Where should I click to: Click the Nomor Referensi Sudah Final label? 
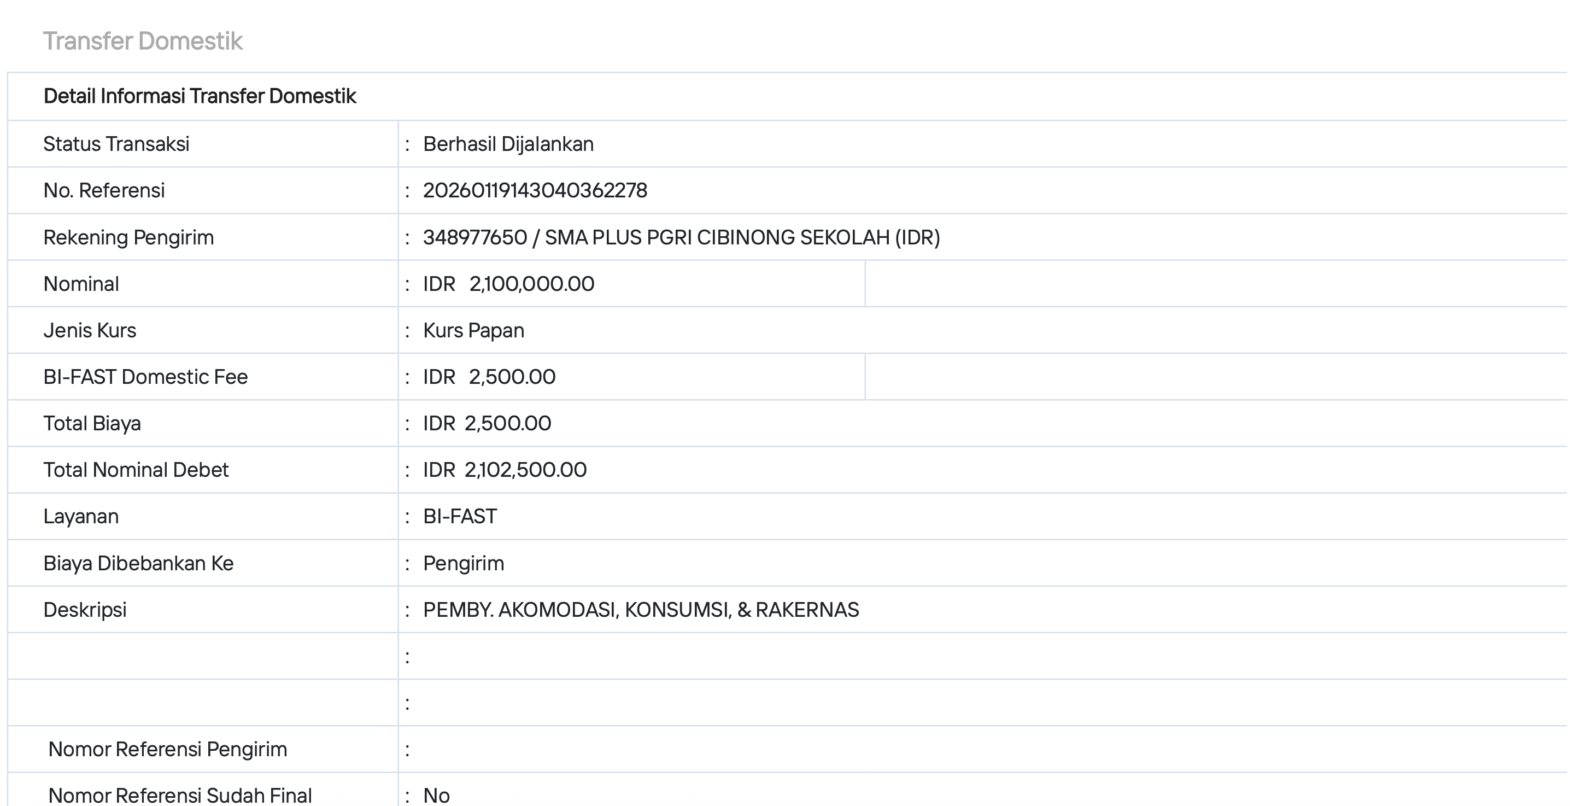click(180, 795)
